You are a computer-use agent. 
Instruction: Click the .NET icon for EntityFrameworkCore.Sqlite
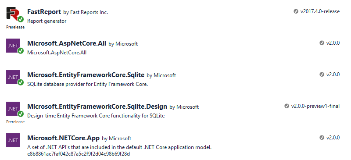pos(13,77)
